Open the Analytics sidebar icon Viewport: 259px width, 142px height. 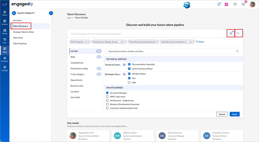pyautogui.click(x=5, y=59)
